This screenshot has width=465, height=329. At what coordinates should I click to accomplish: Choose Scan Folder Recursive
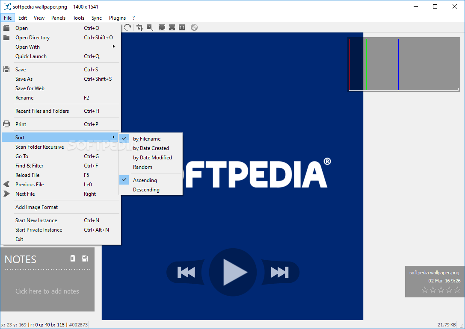61,147
